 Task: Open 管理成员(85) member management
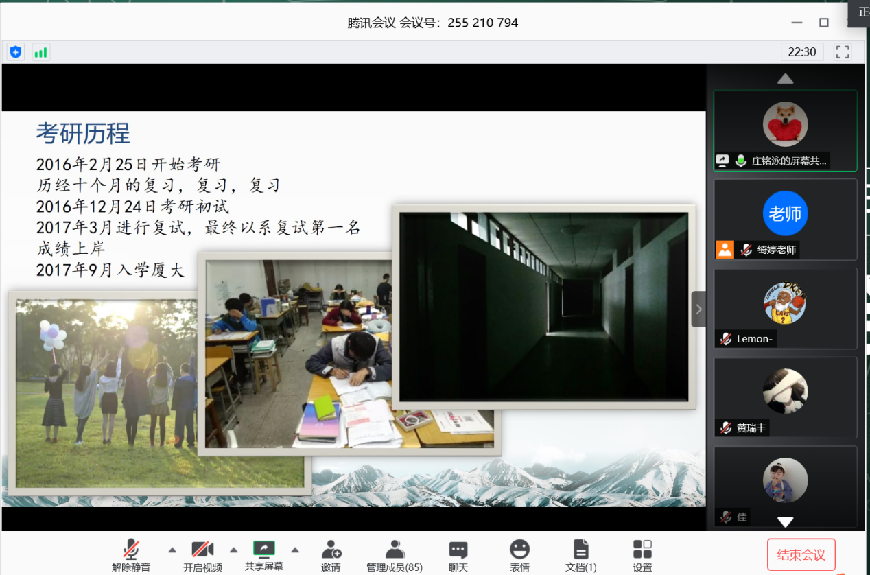[395, 554]
